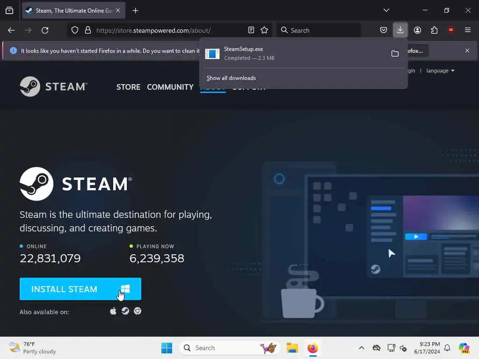
Task: Click the Windows taskbar search box
Action: (x=229, y=348)
